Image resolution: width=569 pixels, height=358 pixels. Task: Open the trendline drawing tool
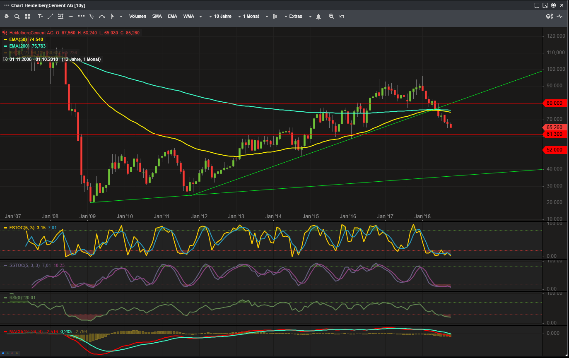(x=51, y=16)
